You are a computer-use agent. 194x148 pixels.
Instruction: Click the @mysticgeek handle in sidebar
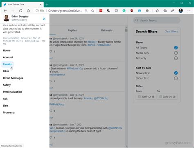tap(19, 20)
